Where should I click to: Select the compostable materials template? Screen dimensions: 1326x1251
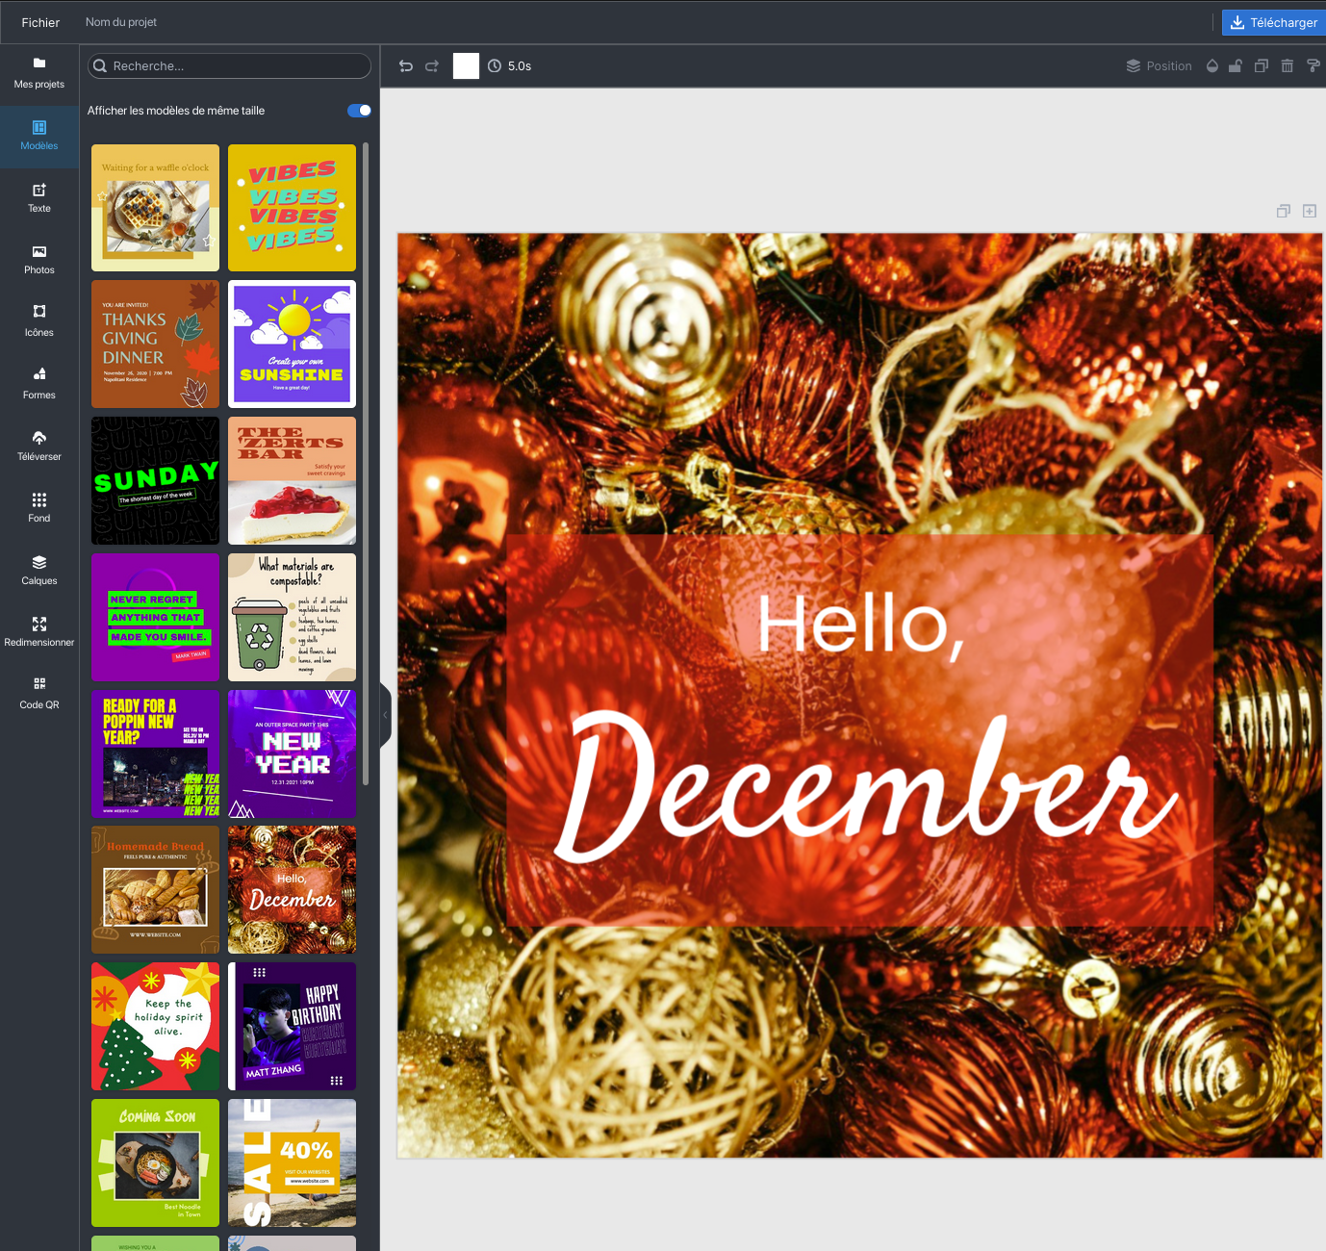click(292, 618)
